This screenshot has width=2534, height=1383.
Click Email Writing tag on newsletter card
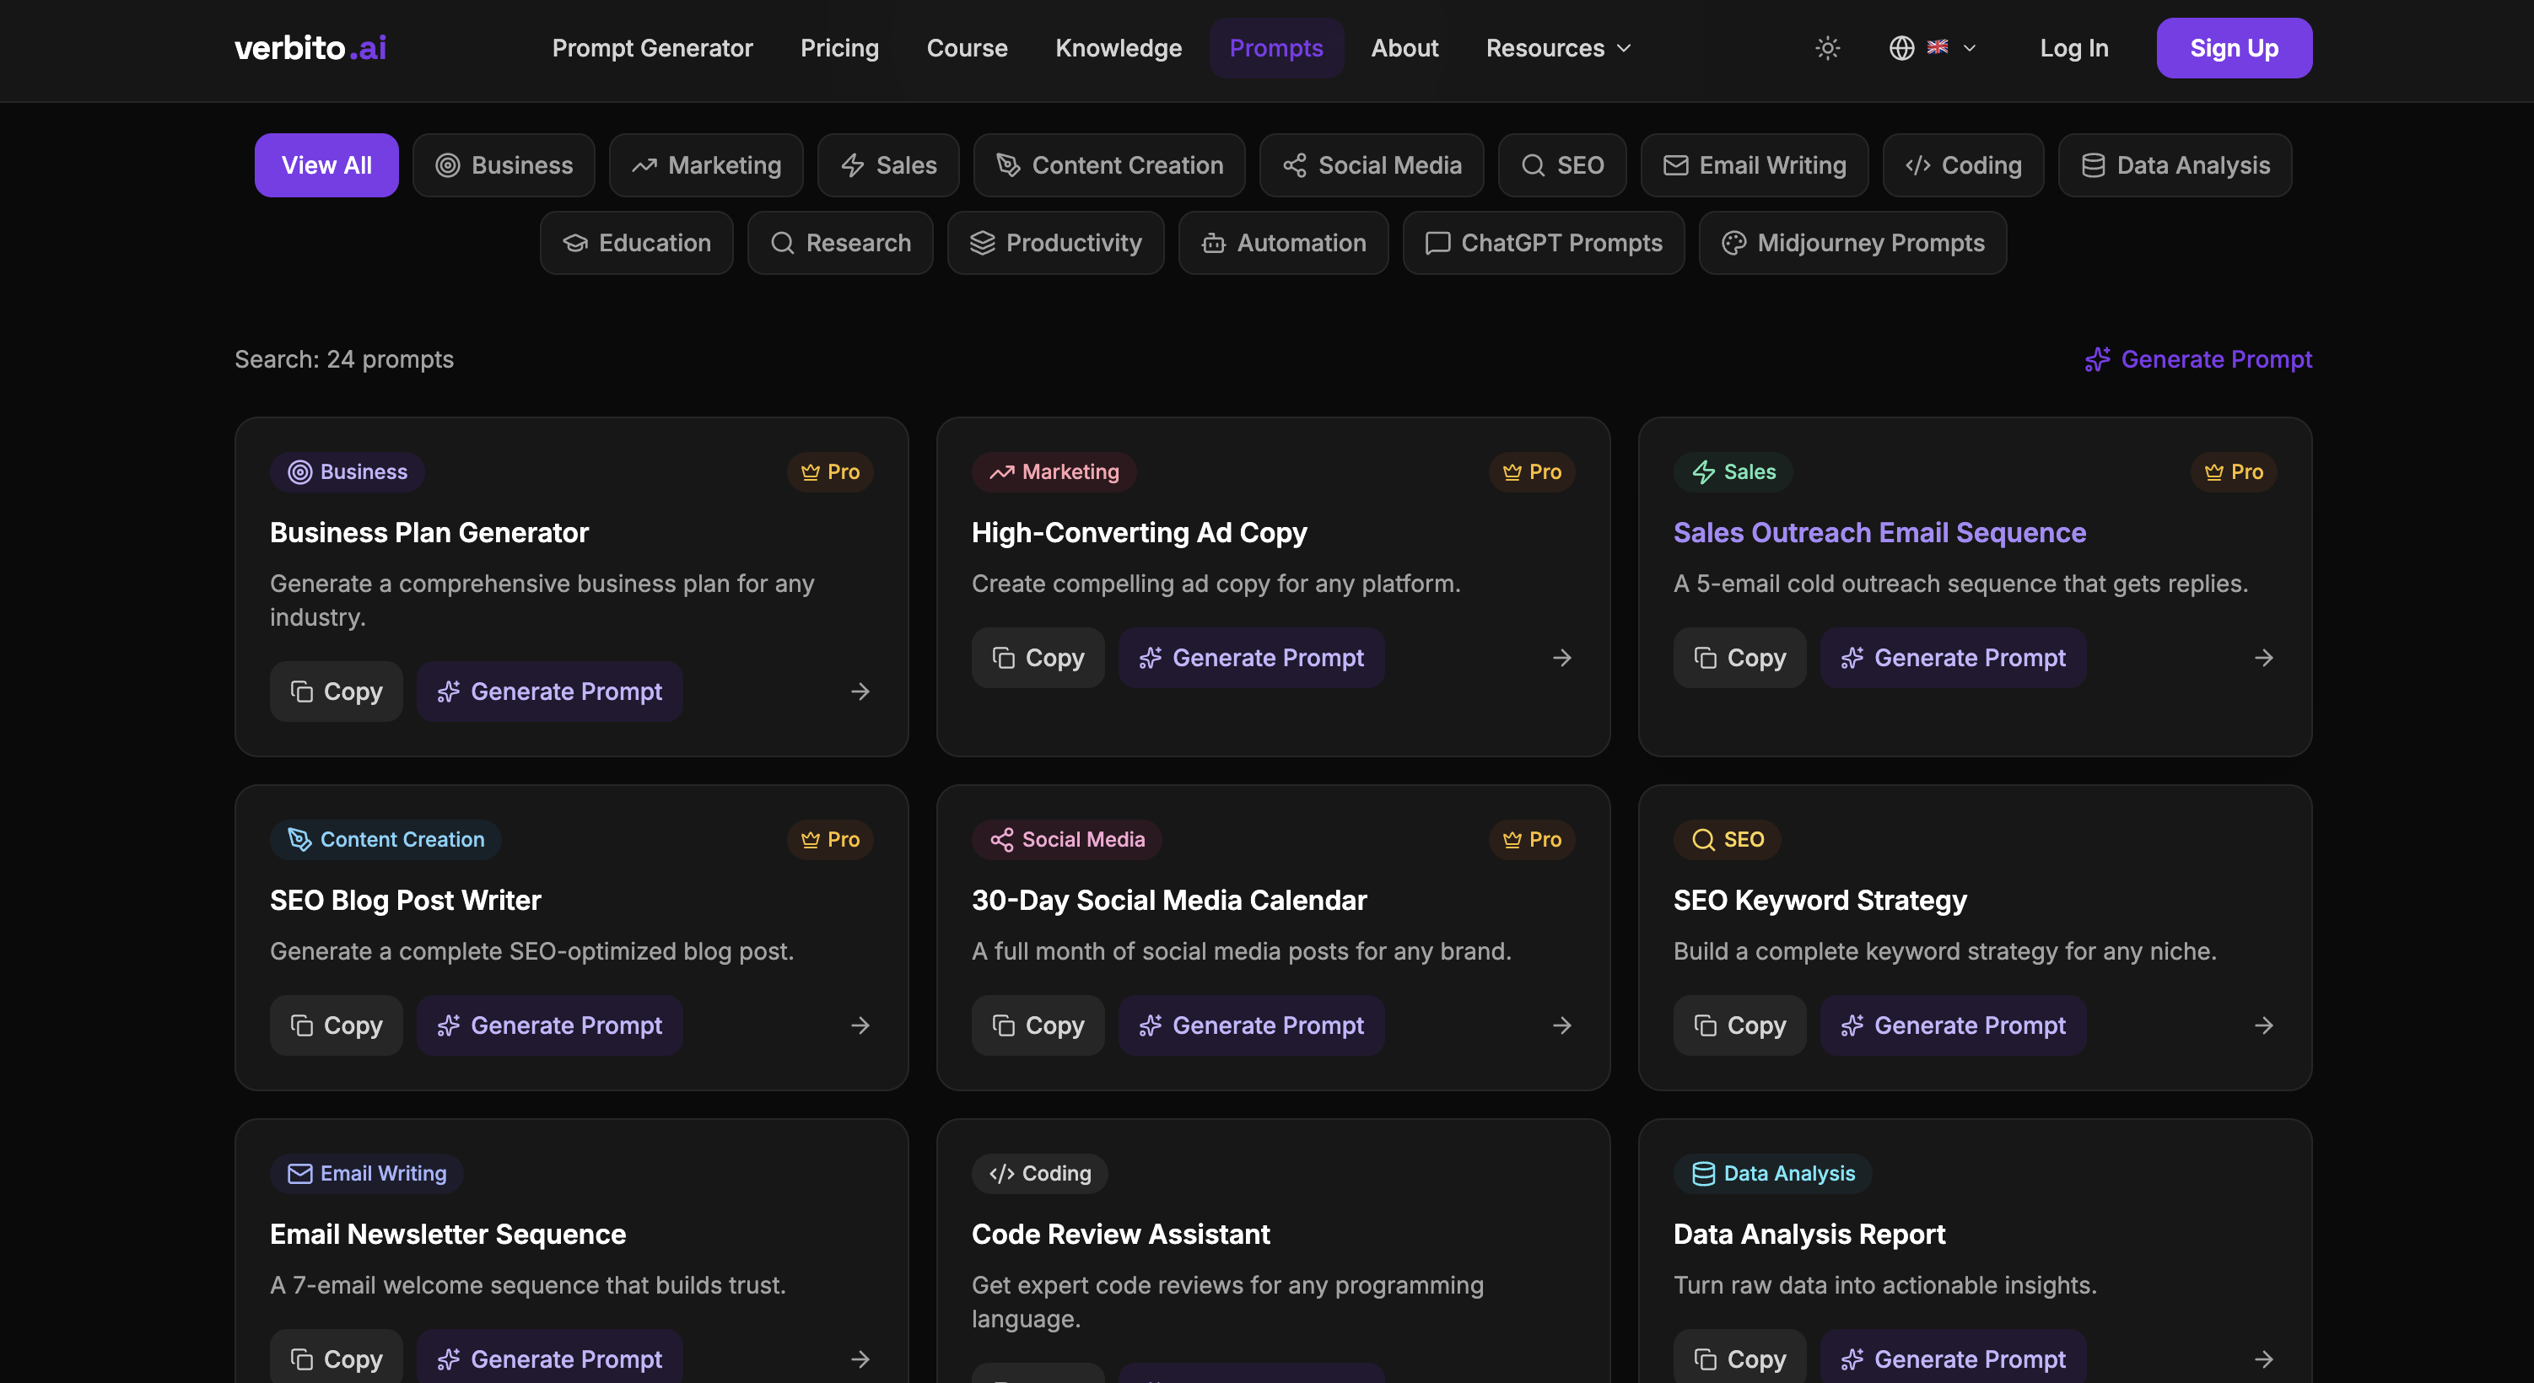367,1174
